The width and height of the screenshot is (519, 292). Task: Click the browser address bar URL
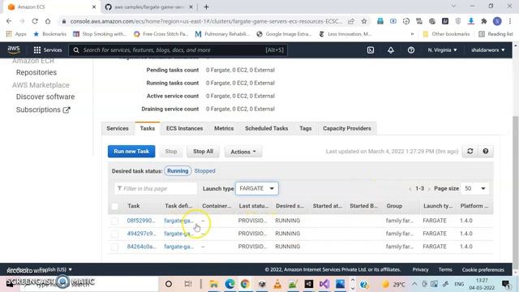205,21
